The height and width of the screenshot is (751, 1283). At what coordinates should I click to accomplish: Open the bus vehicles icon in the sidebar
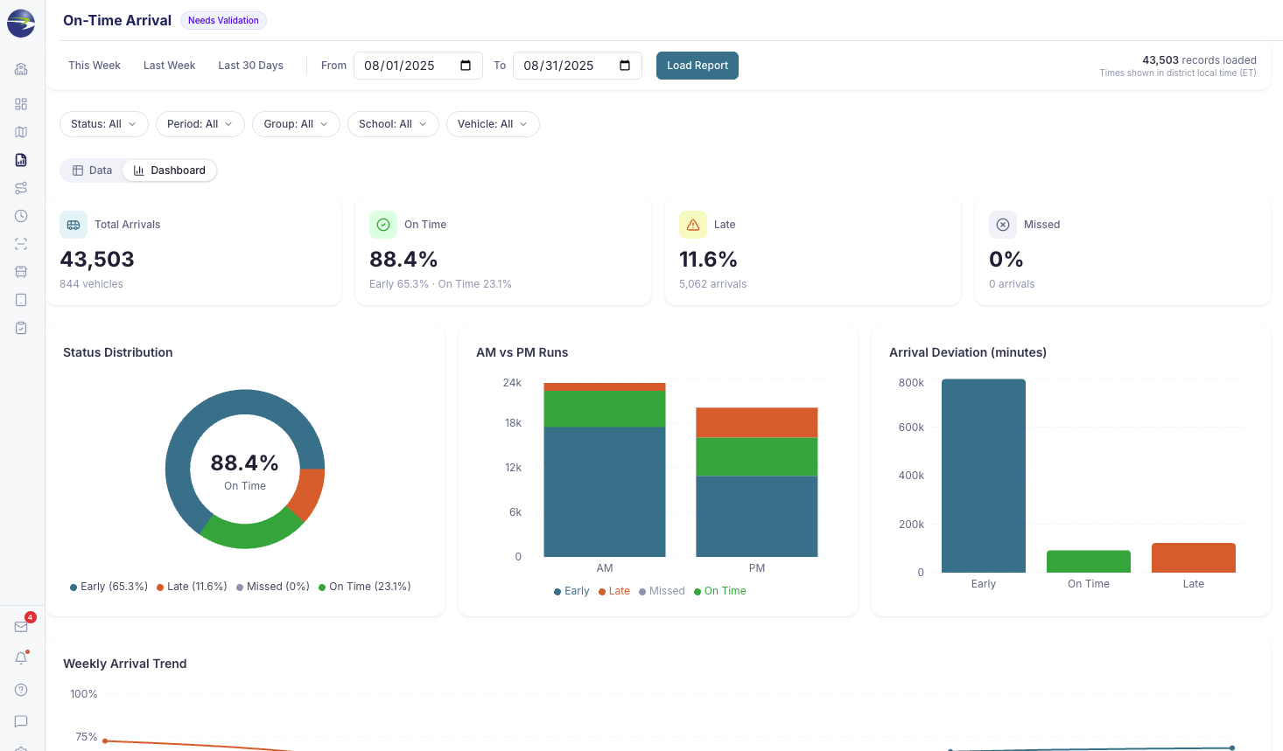pos(21,272)
